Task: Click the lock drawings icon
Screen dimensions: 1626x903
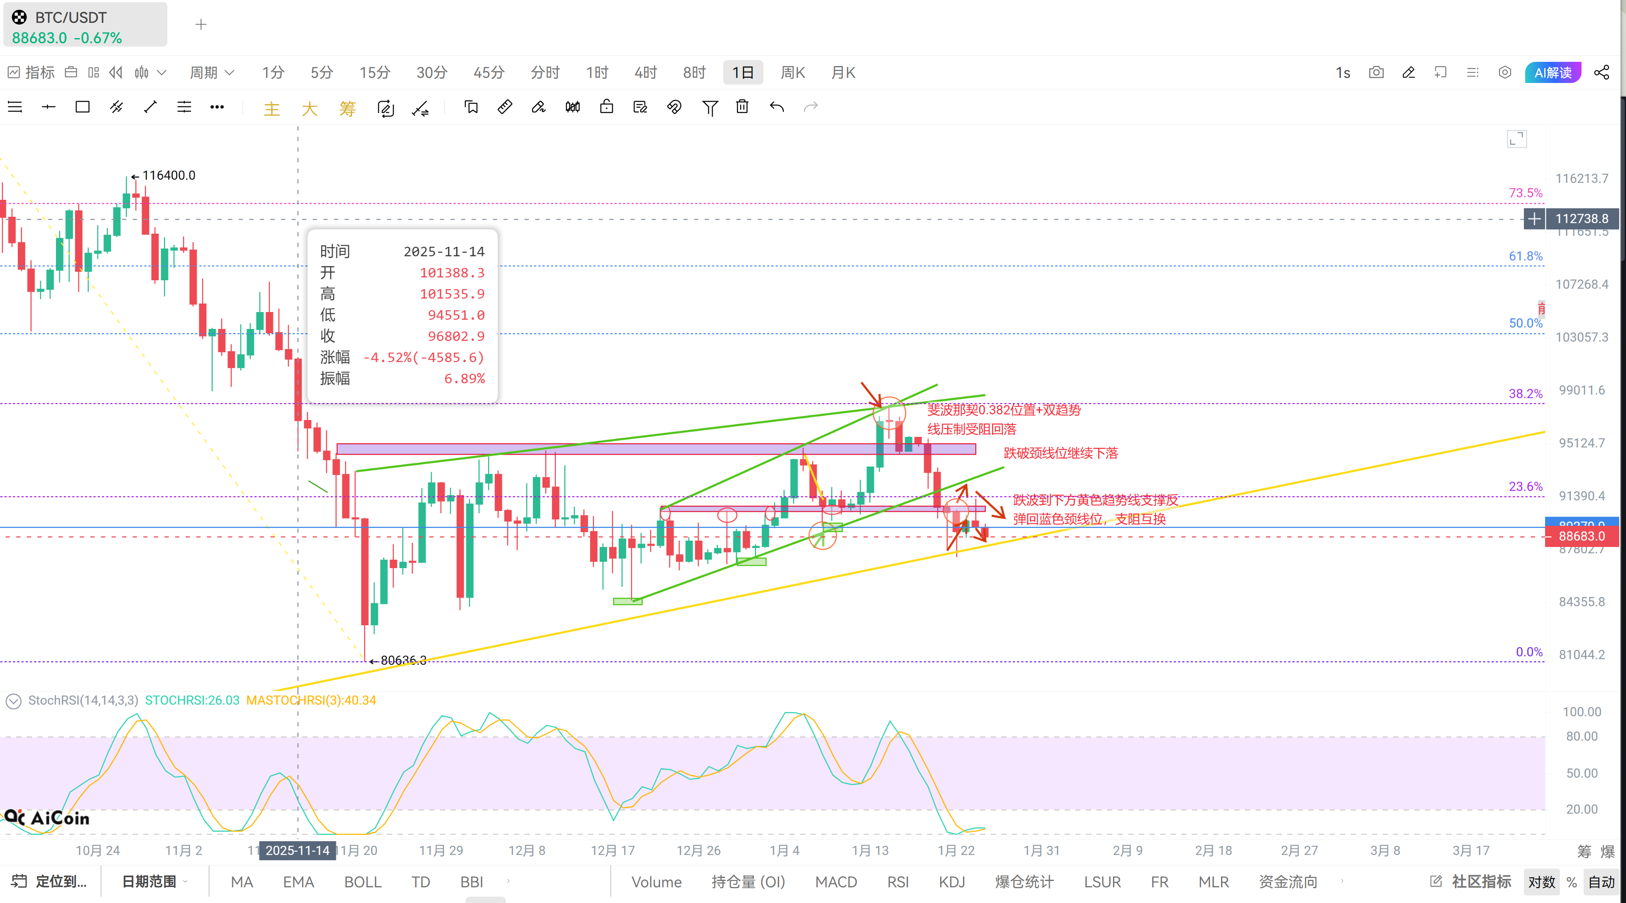Action: pyautogui.click(x=607, y=107)
